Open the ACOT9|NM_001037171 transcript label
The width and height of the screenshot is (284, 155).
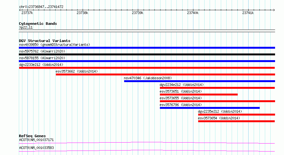click(36, 140)
